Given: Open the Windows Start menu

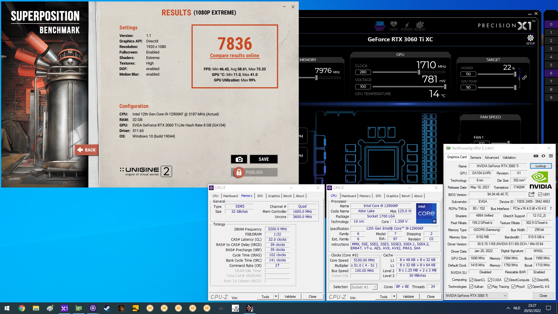Looking at the screenshot, I should click(7, 308).
